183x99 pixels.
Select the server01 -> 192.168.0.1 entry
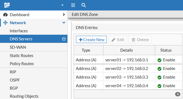coord(127,60)
